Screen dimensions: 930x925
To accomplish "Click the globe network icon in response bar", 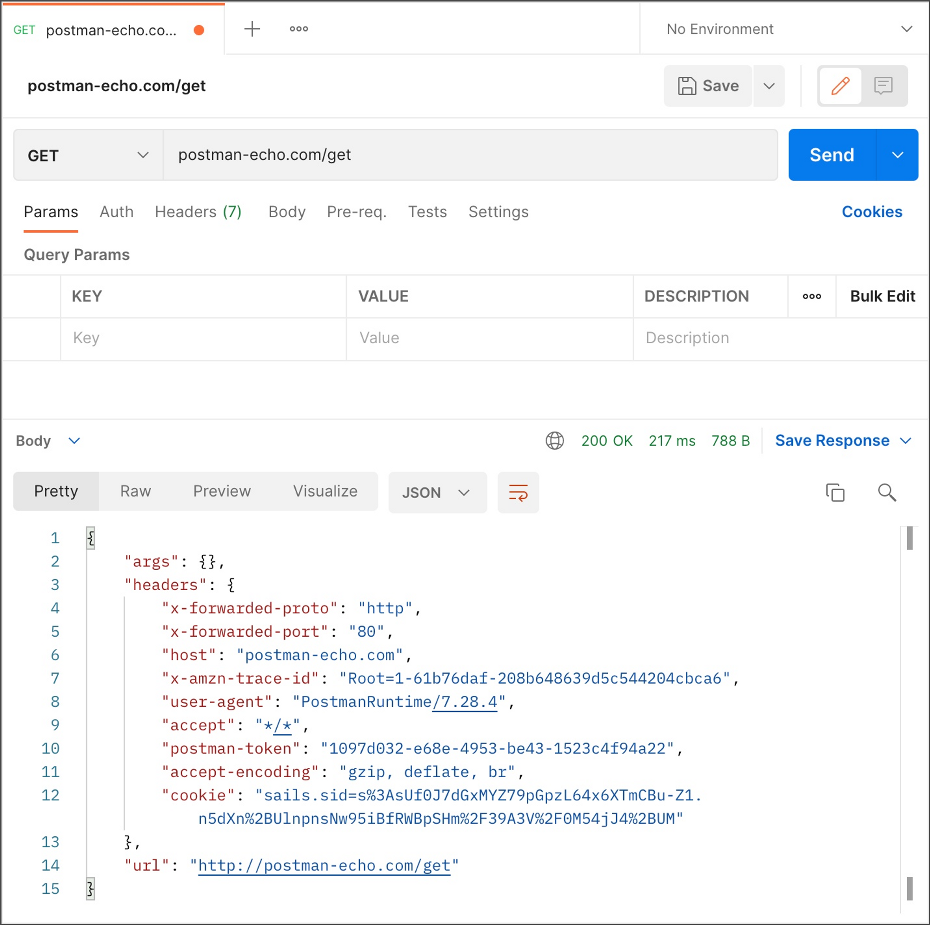I will 555,440.
